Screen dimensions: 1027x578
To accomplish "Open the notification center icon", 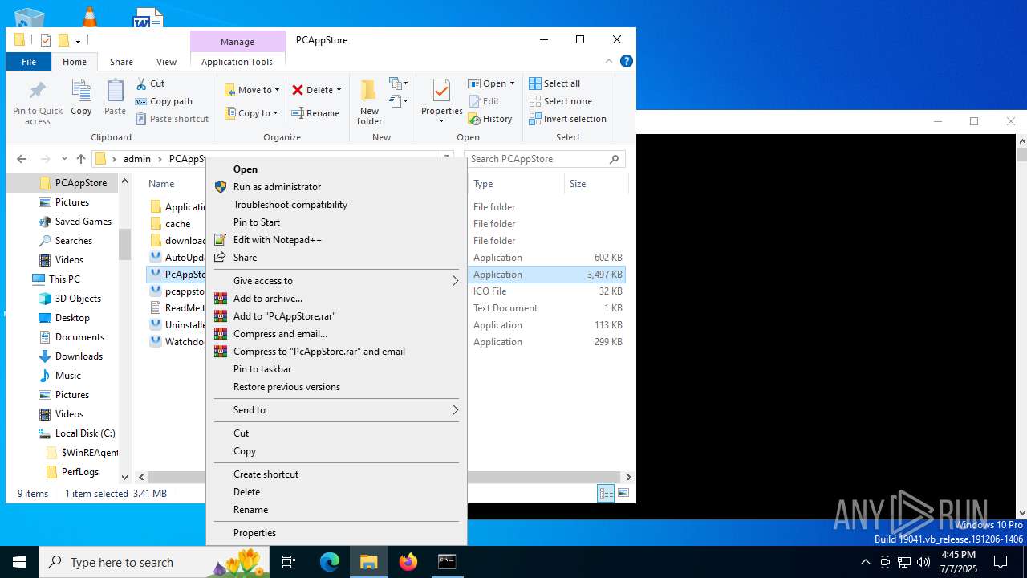I will [x=1001, y=562].
